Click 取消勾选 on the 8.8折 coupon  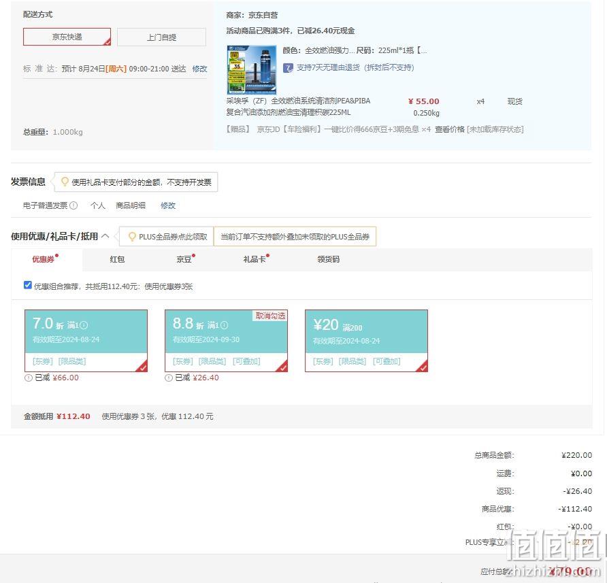270,316
